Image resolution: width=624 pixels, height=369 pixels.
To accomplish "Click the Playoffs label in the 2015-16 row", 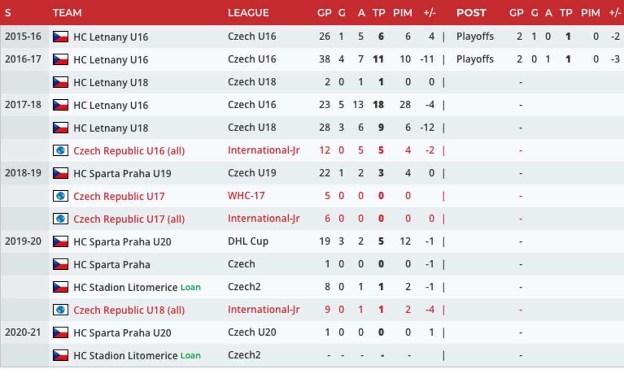I will point(475,37).
